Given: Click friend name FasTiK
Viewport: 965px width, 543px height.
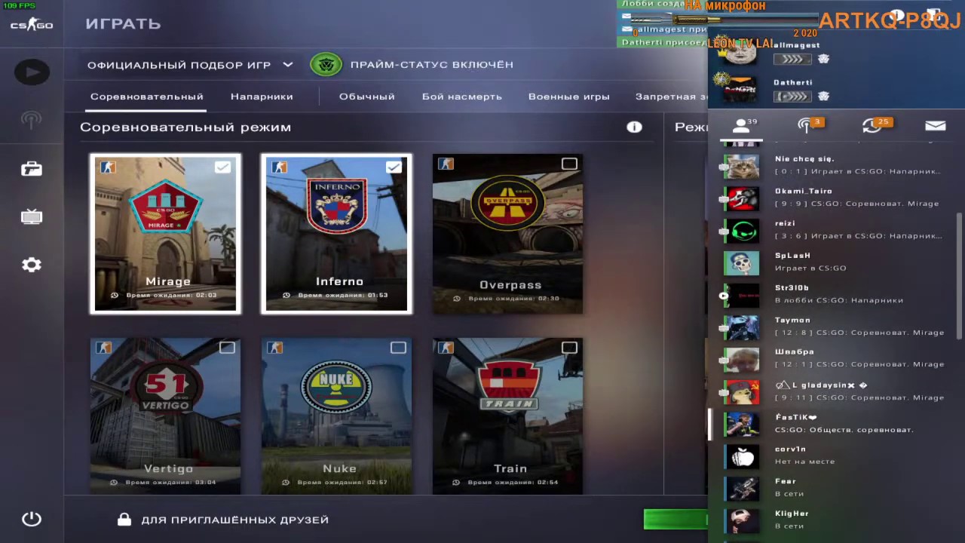Looking at the screenshot, I should point(796,417).
